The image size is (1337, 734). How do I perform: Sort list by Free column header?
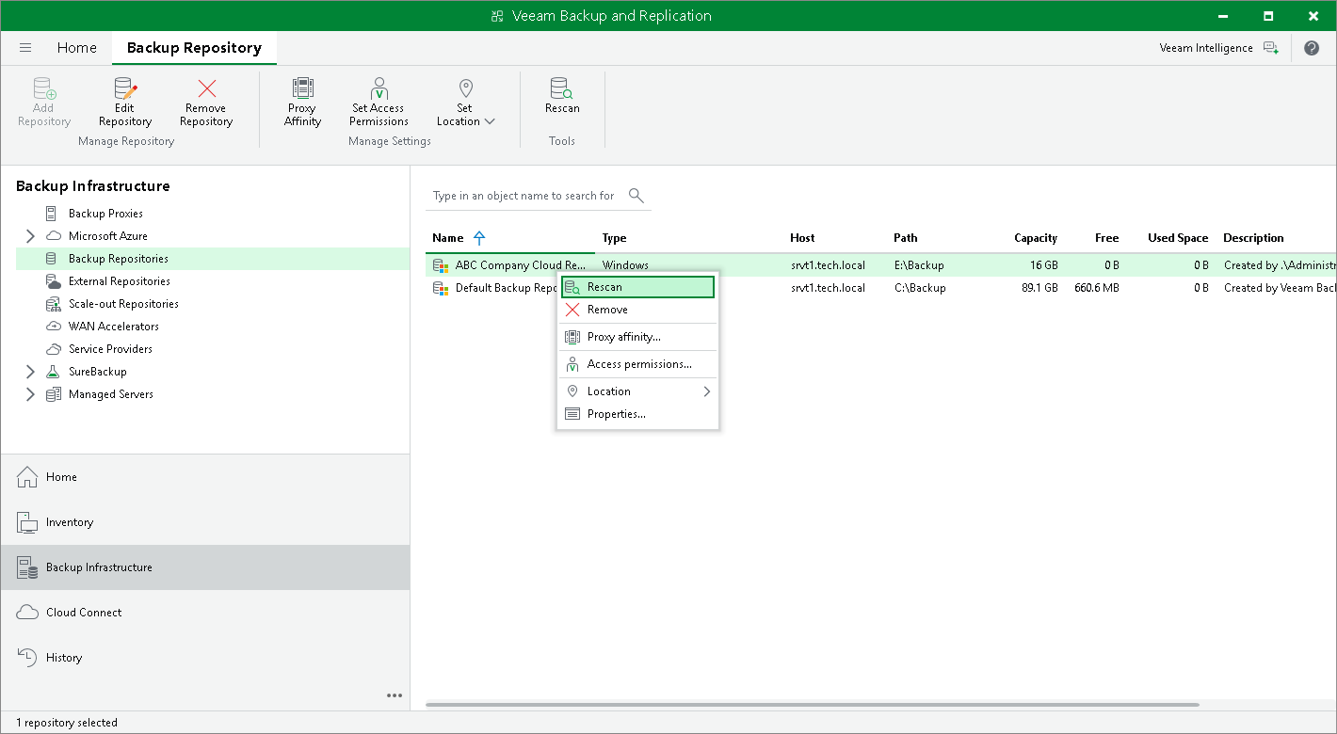[1107, 238]
